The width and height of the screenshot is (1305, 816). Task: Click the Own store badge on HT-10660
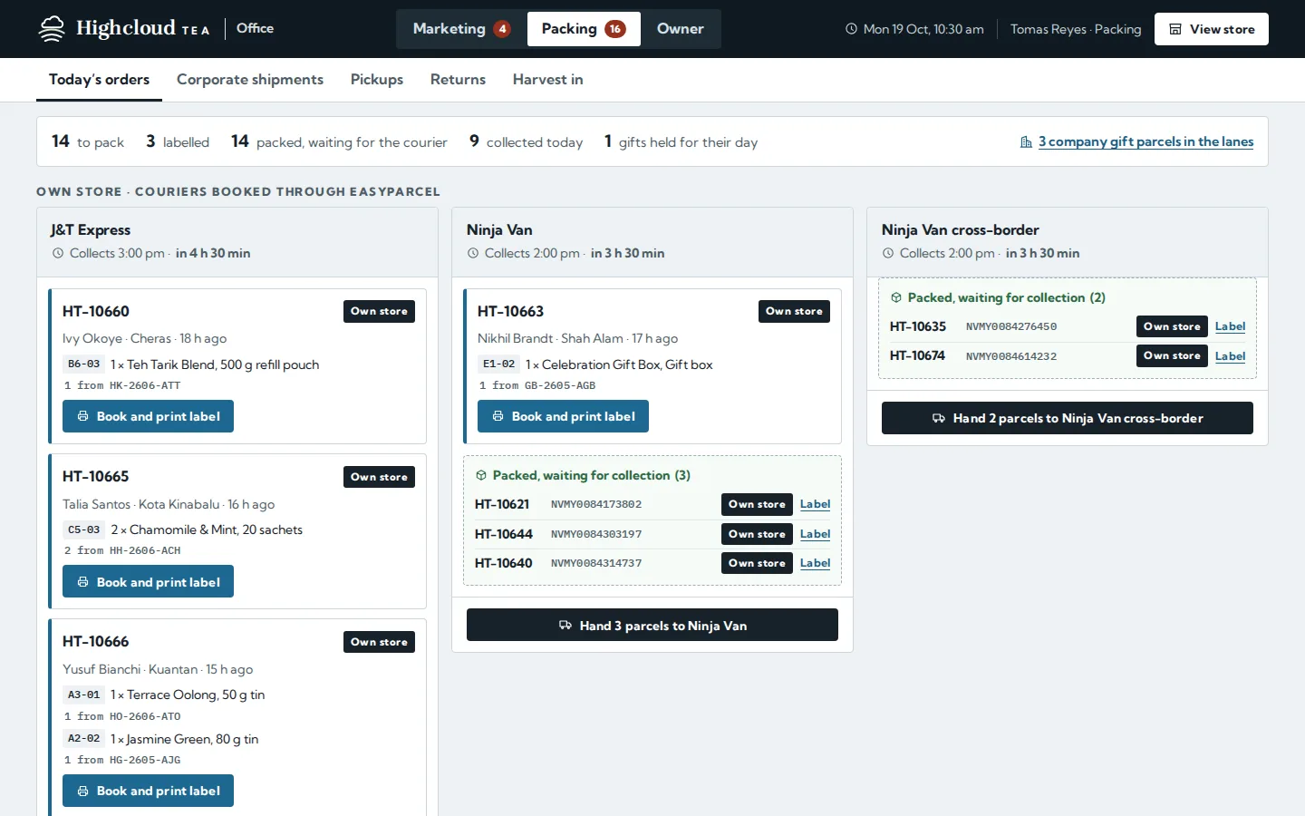pos(380,311)
